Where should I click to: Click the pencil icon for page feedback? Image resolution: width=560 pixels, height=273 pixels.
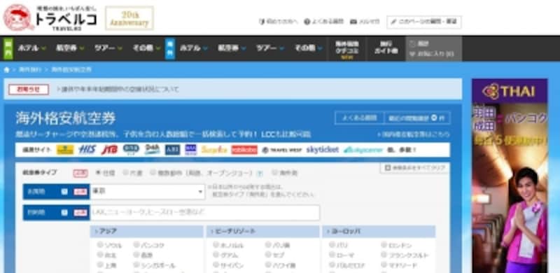394,22
